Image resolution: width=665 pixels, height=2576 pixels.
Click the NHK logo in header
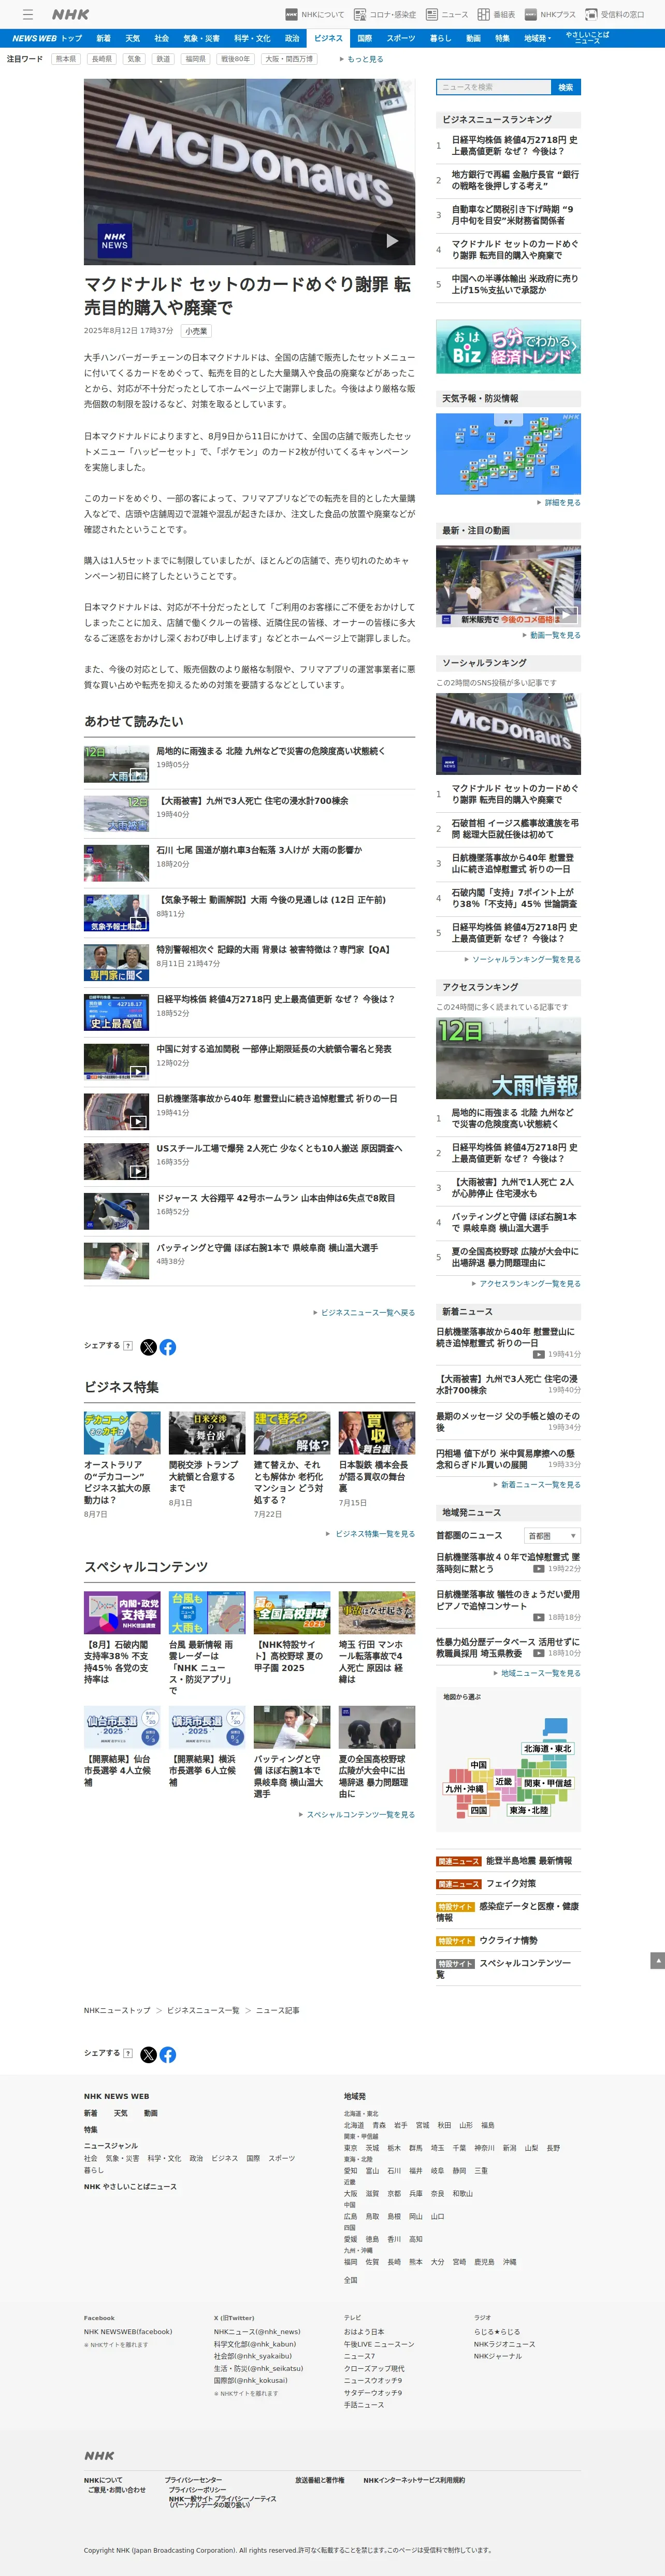70,14
